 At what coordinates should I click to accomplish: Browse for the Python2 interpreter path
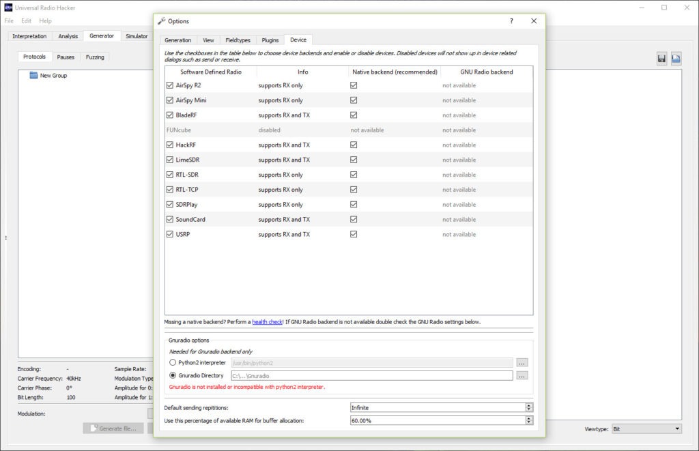522,363
